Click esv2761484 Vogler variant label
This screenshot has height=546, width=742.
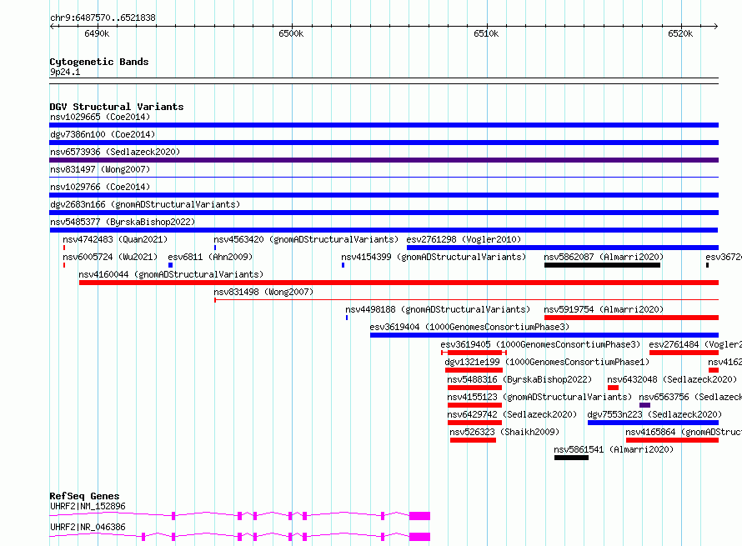695,344
